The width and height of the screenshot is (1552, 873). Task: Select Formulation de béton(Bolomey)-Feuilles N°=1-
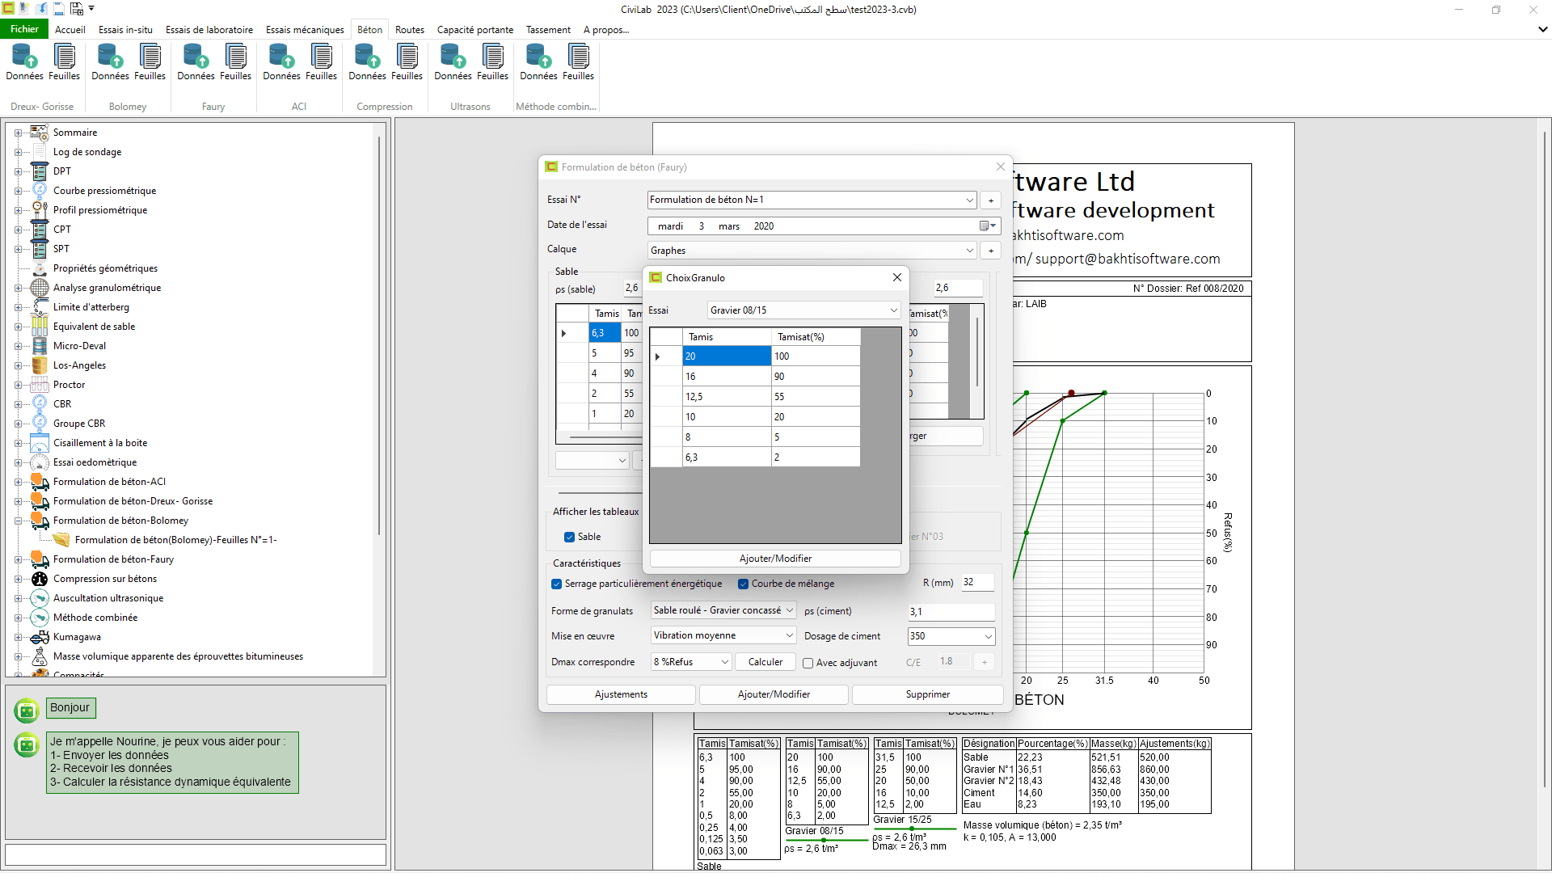[x=175, y=540]
